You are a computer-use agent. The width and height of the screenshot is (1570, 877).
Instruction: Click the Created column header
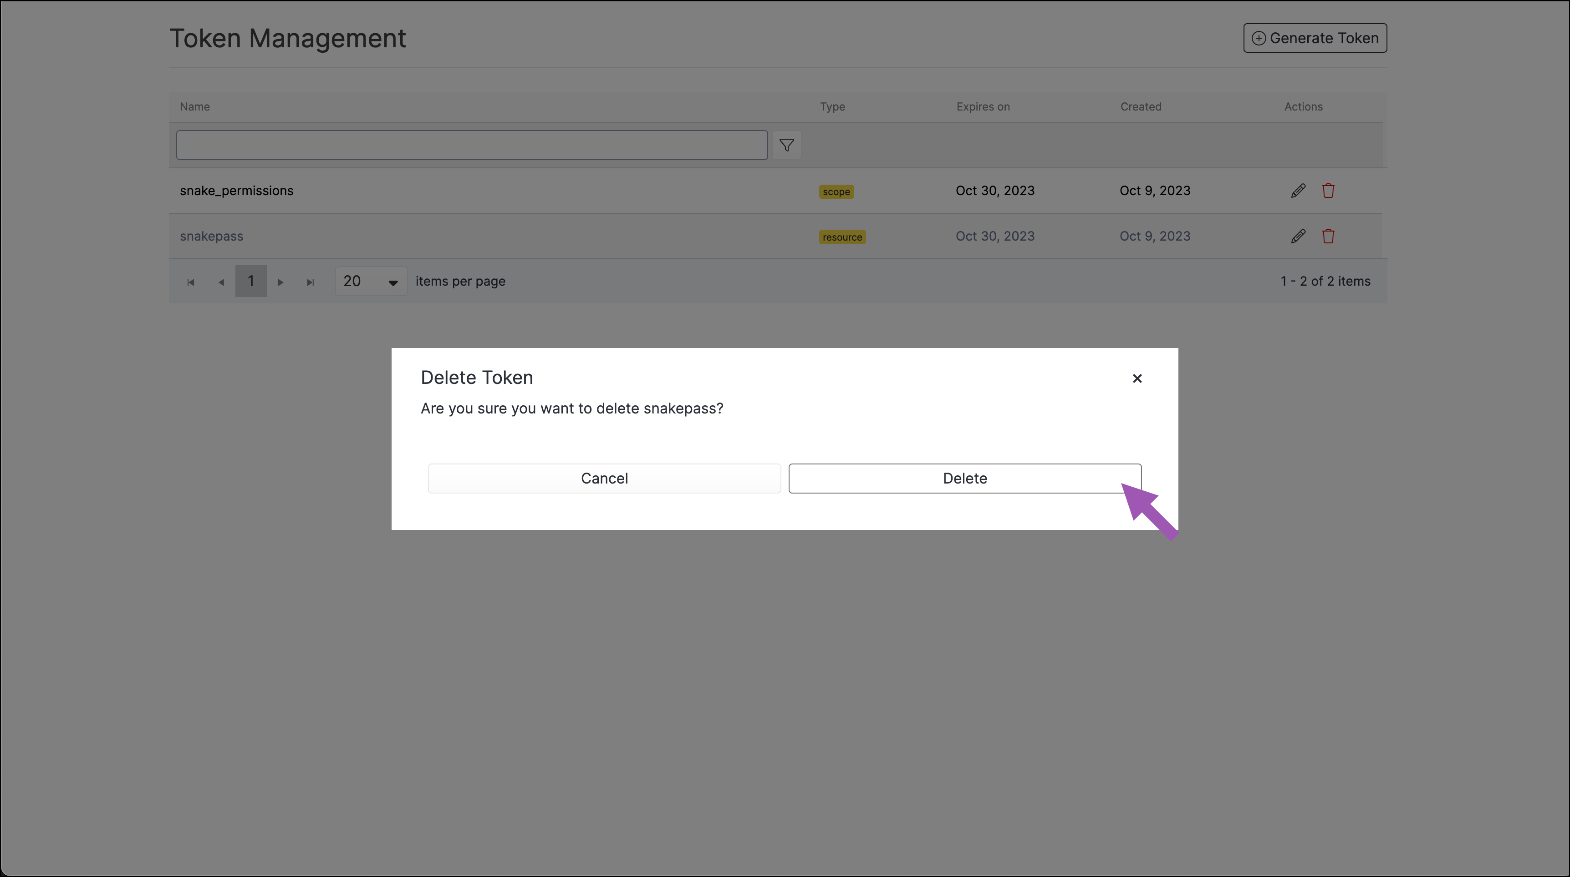(x=1140, y=106)
